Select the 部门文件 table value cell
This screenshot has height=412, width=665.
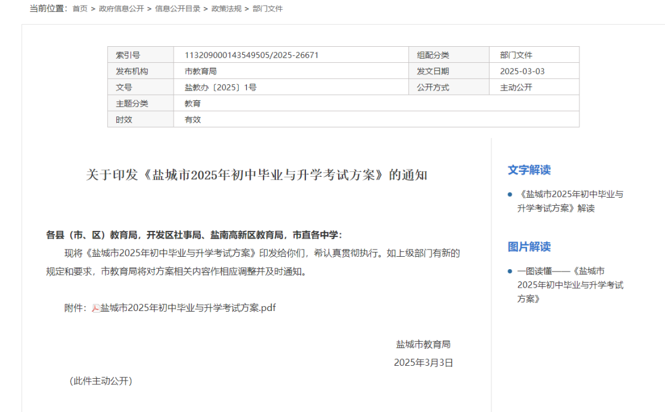tap(534, 55)
